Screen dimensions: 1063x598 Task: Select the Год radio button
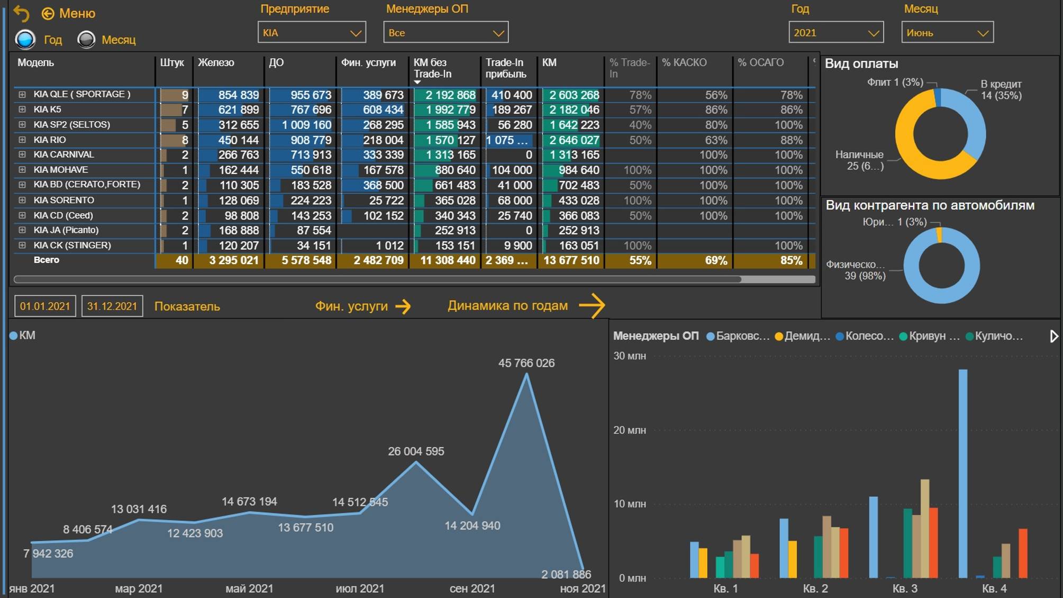coord(25,40)
